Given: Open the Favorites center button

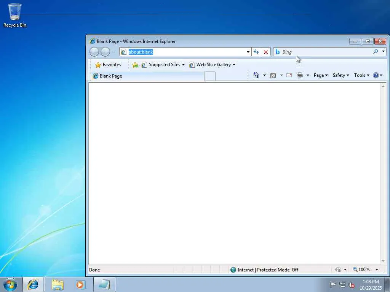Looking at the screenshot, I should click(108, 65).
